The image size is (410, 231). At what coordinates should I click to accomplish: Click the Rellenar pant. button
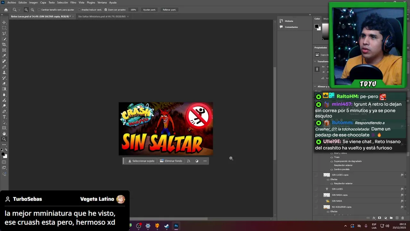[x=169, y=10]
